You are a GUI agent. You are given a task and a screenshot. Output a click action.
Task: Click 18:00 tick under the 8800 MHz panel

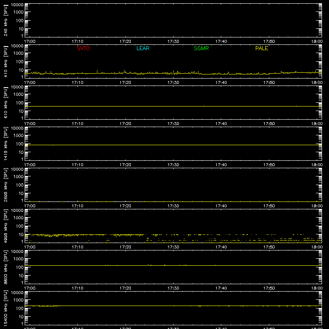tap(317, 288)
